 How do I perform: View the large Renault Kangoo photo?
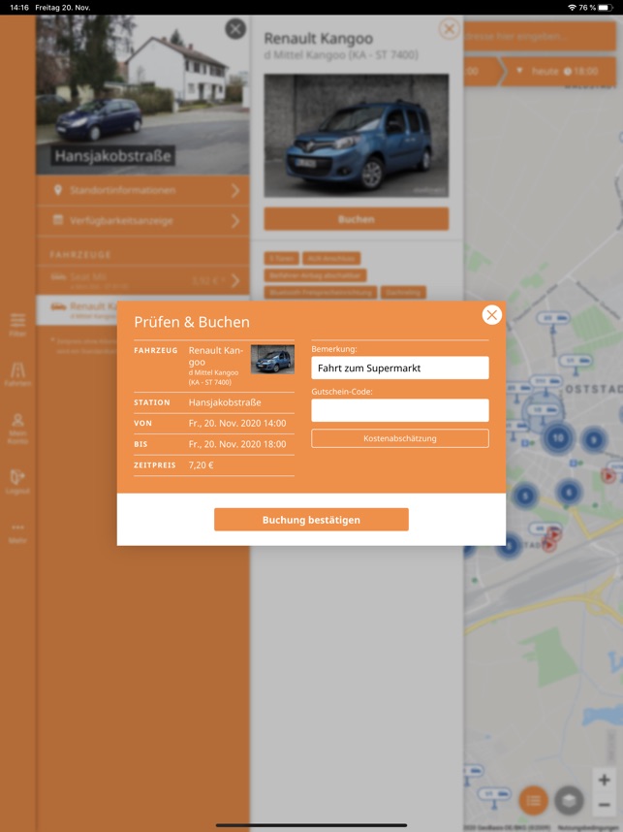point(357,136)
